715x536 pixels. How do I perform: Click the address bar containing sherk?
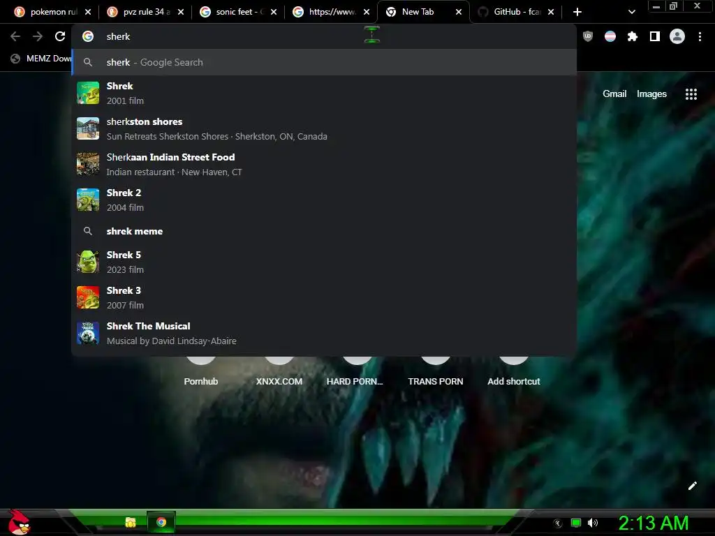[x=324, y=36]
